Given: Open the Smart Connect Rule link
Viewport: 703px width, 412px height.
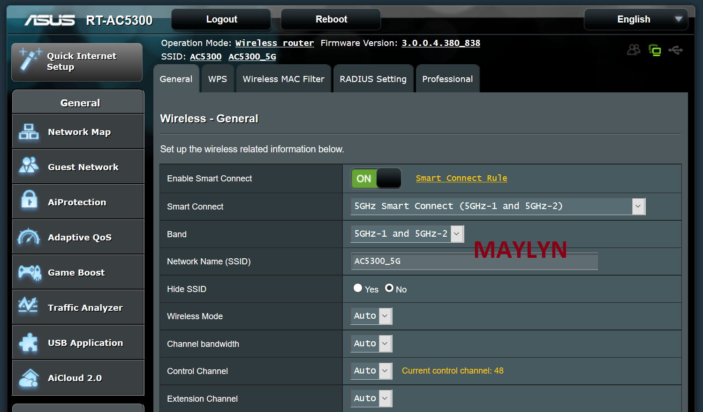Looking at the screenshot, I should 461,178.
